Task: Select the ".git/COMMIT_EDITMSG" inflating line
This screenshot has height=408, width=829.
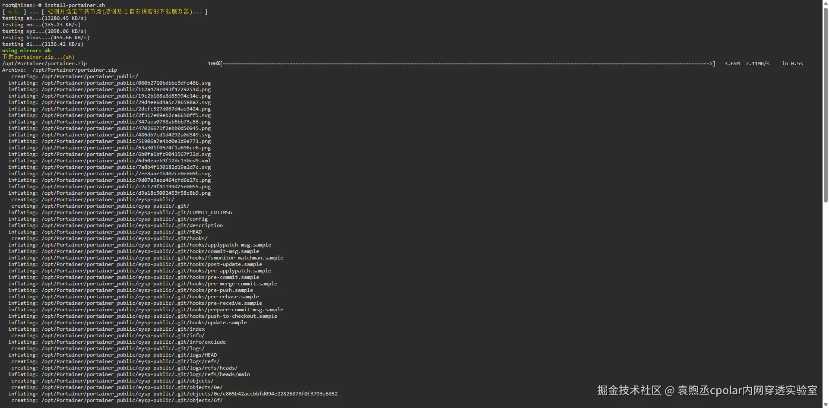Action: [120, 212]
